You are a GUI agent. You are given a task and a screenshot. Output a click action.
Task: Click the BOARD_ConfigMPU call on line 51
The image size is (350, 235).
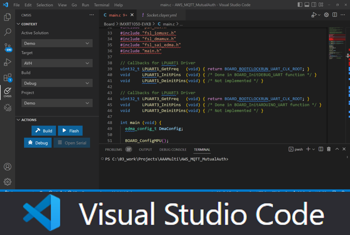pos(146,140)
